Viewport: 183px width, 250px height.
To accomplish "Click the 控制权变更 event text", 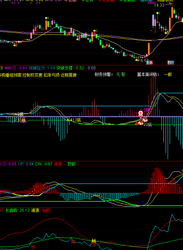I will click(33, 75).
